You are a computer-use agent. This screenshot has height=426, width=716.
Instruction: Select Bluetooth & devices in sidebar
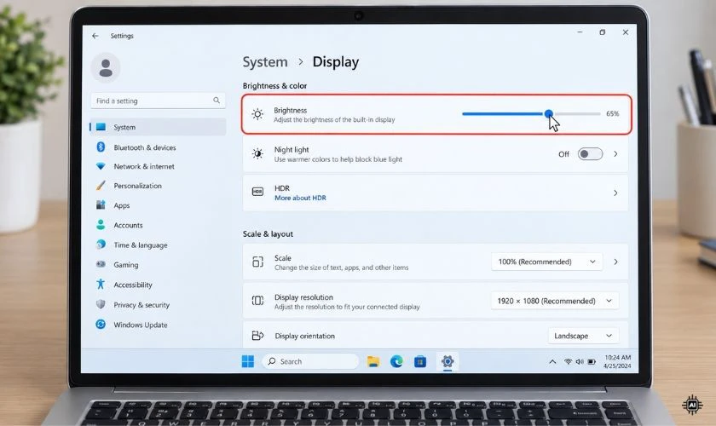tap(145, 147)
